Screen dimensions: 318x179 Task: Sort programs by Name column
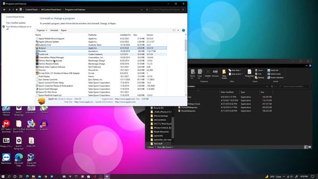click(x=38, y=35)
